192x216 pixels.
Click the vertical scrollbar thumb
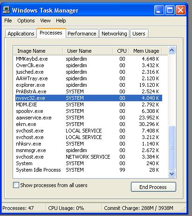click(x=171, y=147)
